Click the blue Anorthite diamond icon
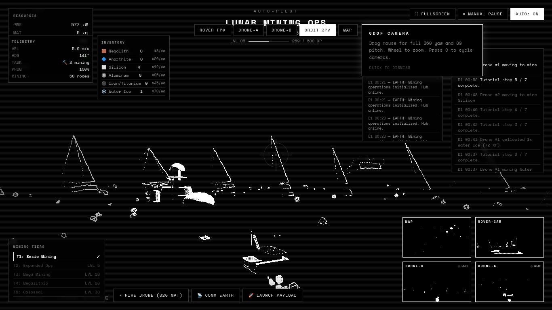 [x=104, y=59]
